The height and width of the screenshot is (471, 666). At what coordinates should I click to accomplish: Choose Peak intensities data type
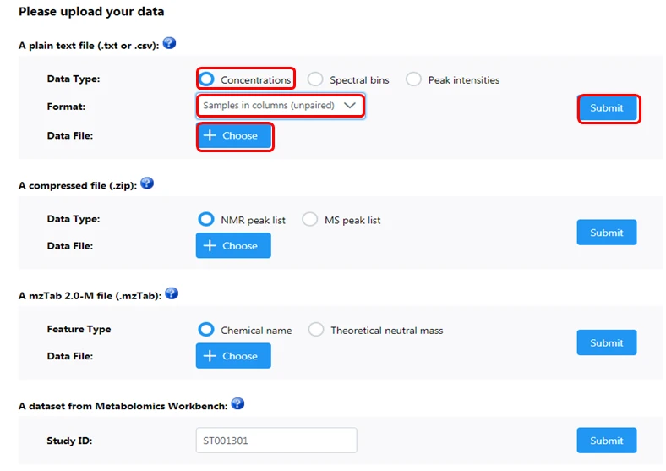pos(413,79)
